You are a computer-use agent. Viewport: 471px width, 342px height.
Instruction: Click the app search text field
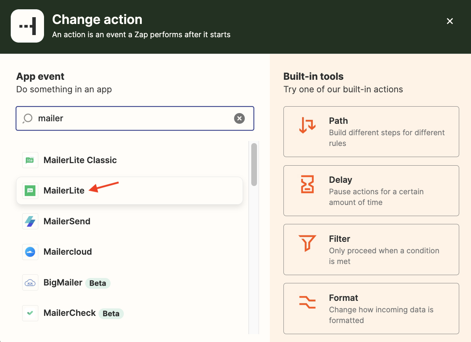click(x=132, y=118)
